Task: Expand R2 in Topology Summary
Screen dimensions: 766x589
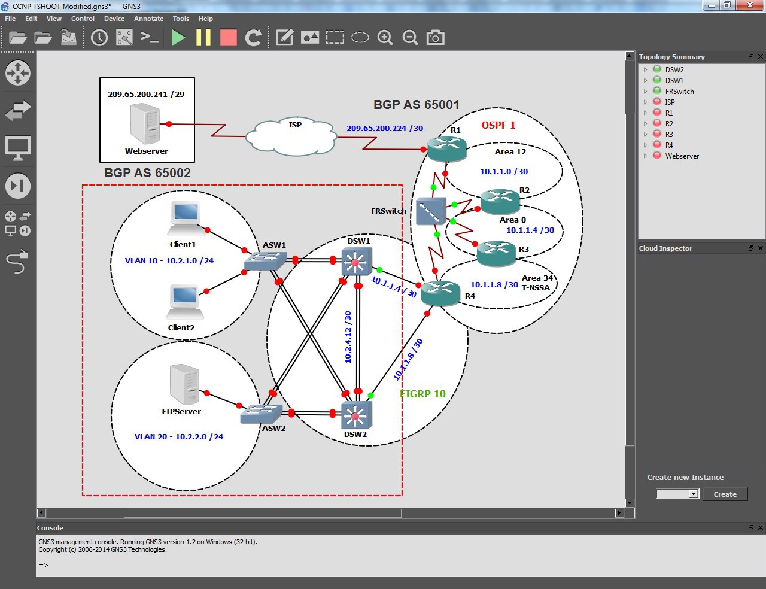Action: (x=645, y=124)
